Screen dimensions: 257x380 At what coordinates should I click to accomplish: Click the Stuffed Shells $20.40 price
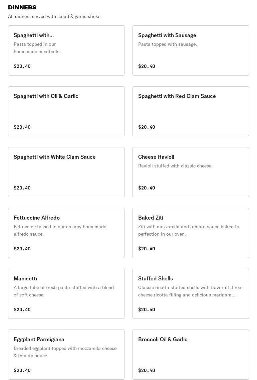click(x=147, y=309)
